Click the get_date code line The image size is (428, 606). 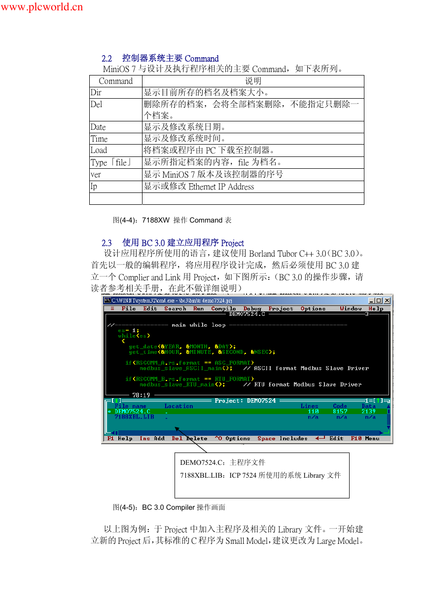click(182, 346)
